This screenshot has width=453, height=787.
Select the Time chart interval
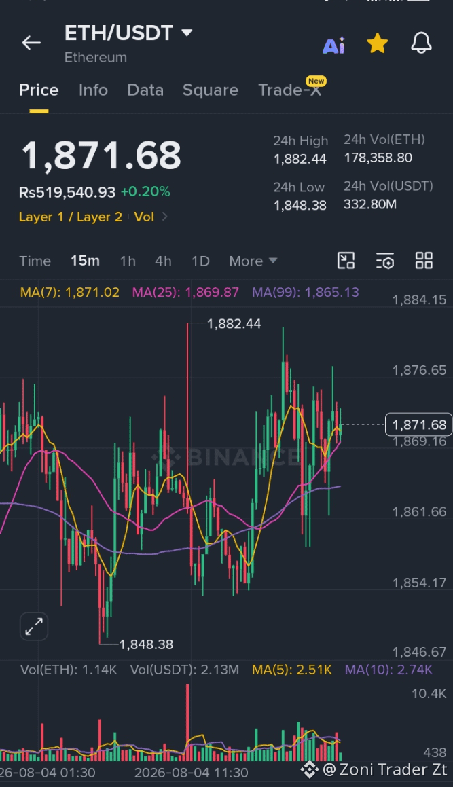pyautogui.click(x=35, y=261)
